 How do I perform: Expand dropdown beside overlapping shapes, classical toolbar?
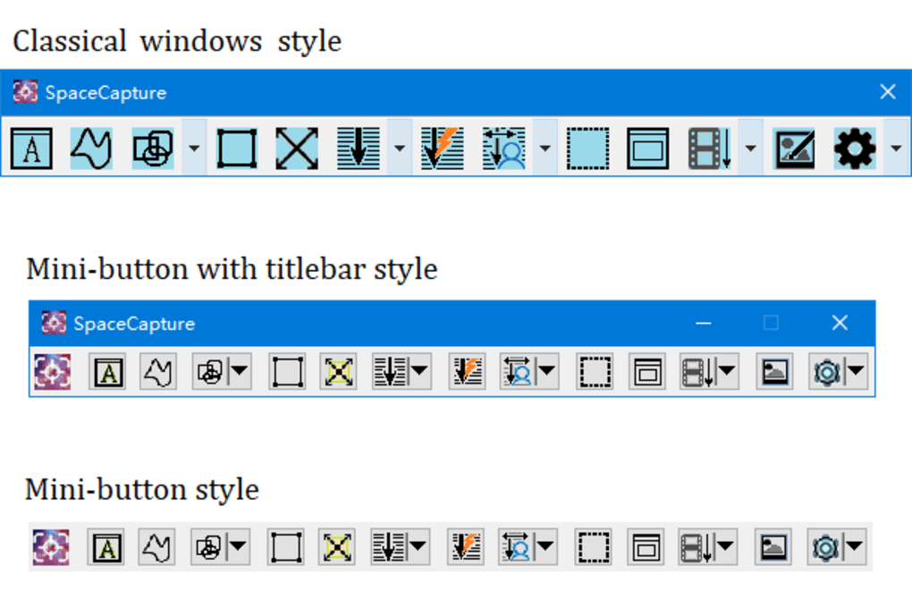pos(194,148)
